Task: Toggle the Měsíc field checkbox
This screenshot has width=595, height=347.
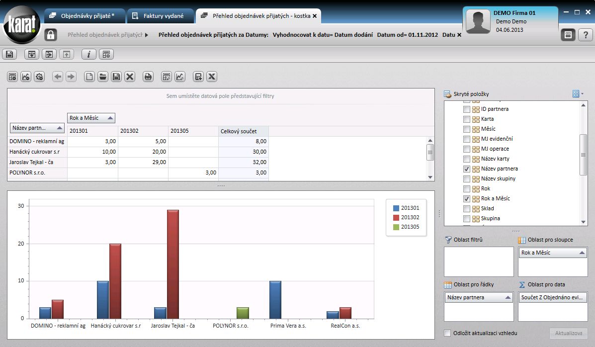Action: [467, 129]
